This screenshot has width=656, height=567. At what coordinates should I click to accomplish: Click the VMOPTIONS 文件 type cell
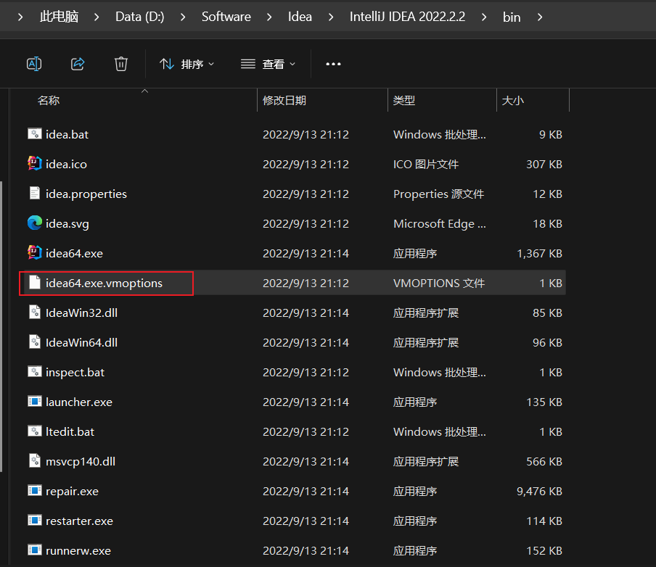(x=439, y=283)
